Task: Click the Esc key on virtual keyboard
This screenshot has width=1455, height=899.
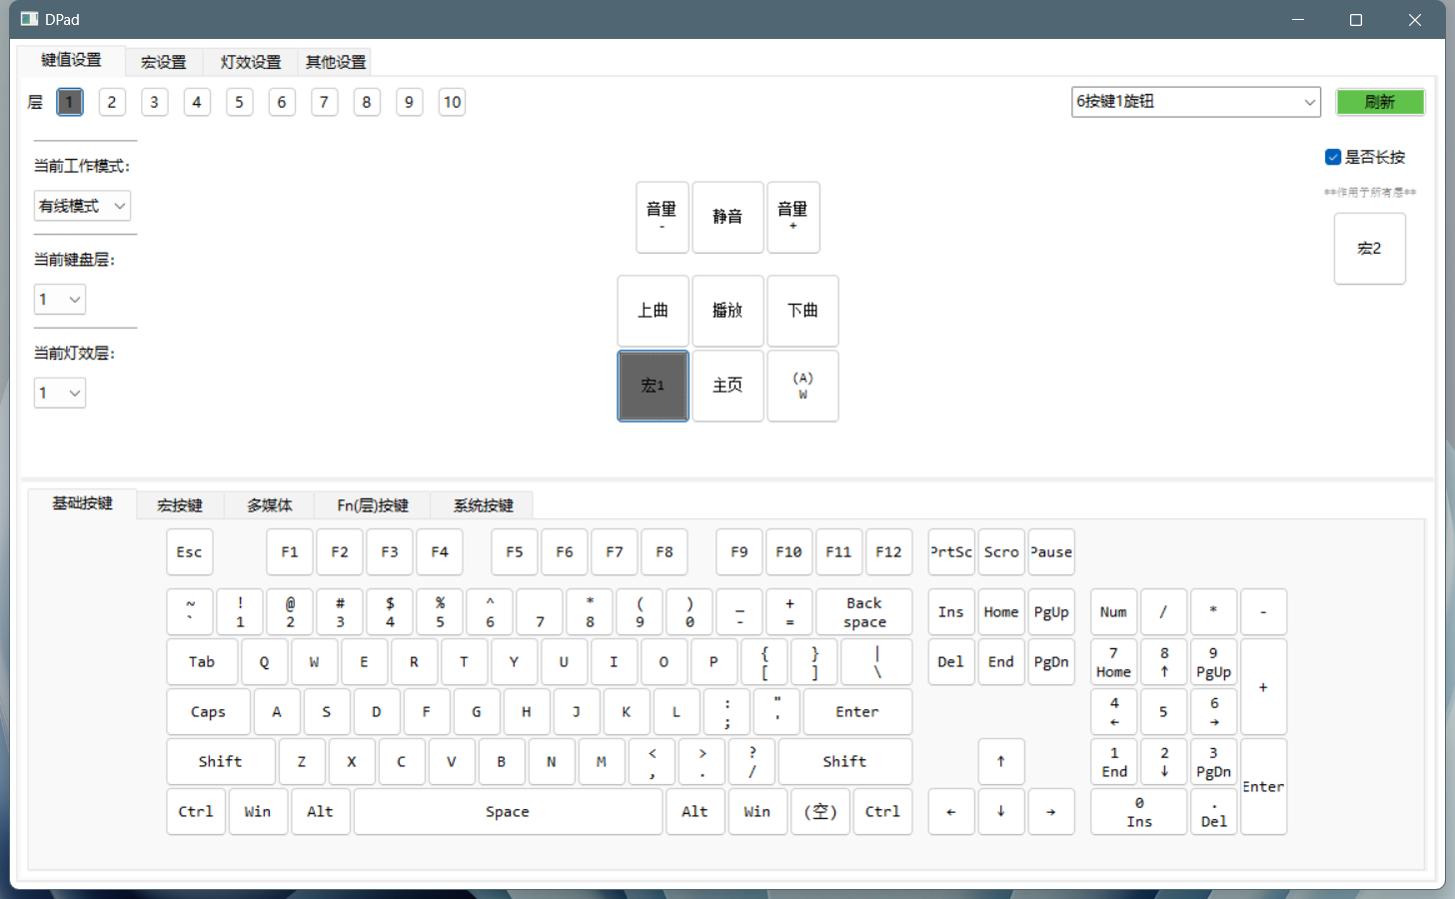Action: tap(189, 552)
